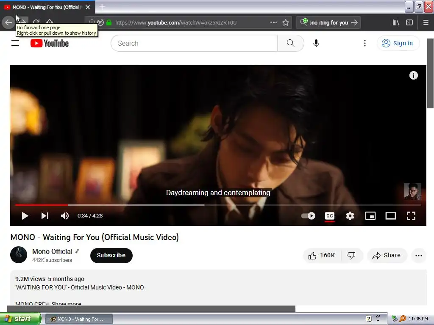Open the browser hamburger menu
The height and width of the screenshot is (325, 434).
coord(426,22)
